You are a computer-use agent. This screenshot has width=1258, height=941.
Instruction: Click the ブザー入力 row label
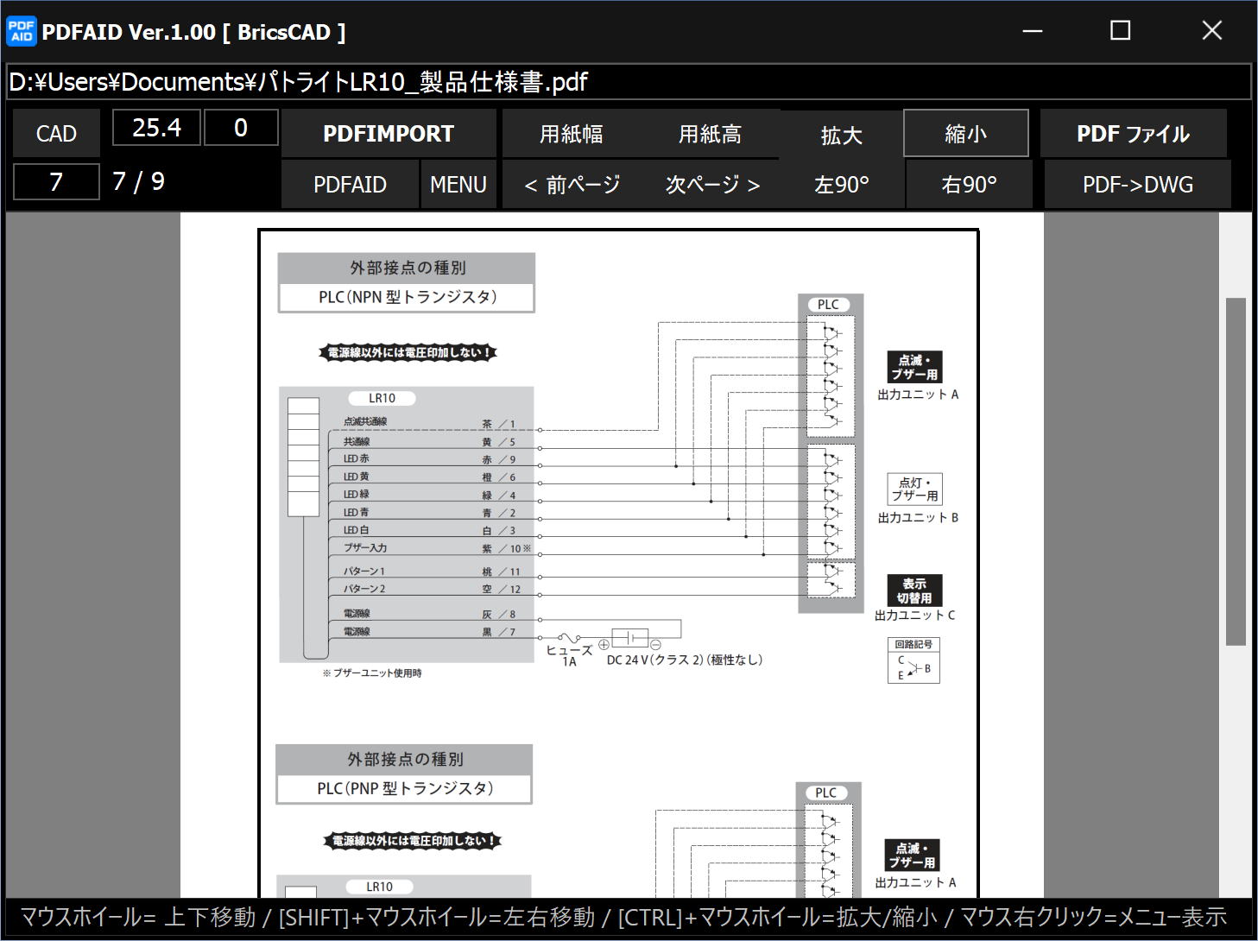[x=365, y=548]
